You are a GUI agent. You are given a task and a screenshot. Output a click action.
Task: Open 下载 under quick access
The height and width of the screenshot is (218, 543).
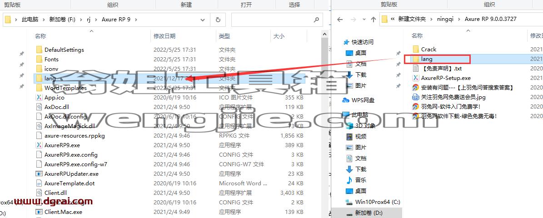coord(360,75)
